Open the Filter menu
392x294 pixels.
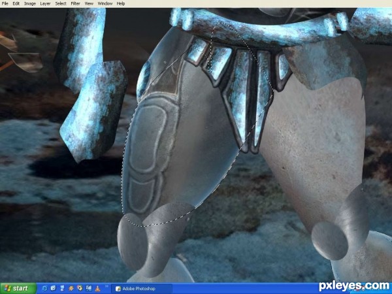point(75,3)
